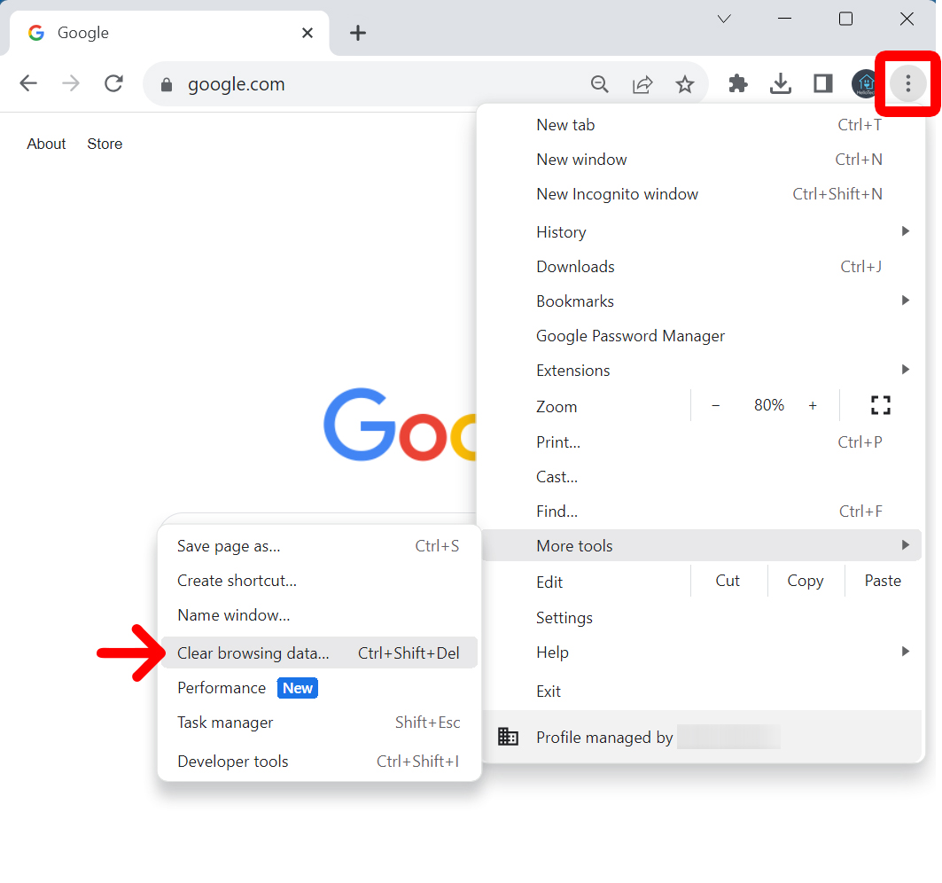Enter full screen from the Zoom row
942x883 pixels.
(x=880, y=405)
